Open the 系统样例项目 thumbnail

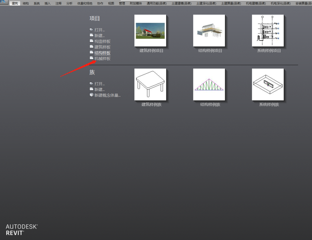(268, 31)
